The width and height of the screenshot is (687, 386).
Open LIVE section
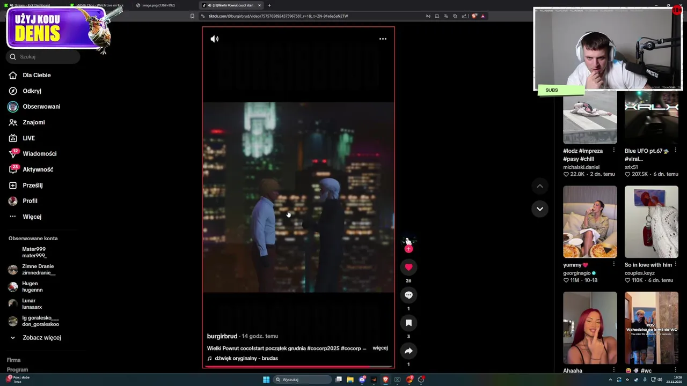pyautogui.click(x=22, y=138)
